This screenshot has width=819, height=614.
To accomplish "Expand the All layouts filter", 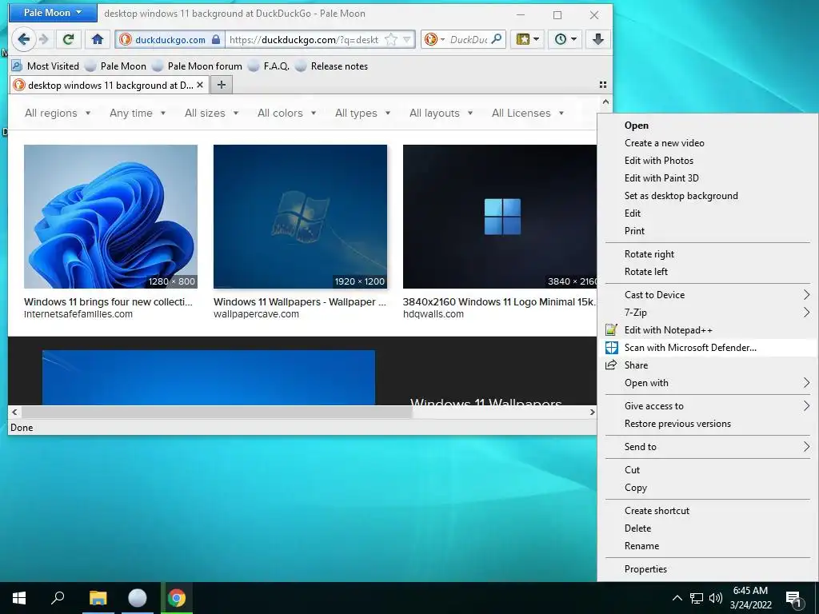I will point(441,113).
